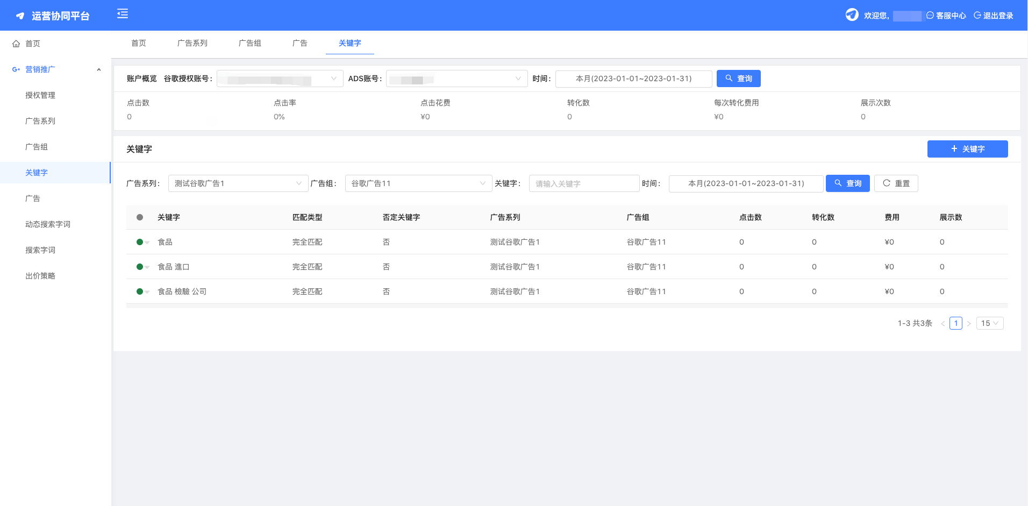The width and height of the screenshot is (1028, 506).
Task: Open the 广告系列 dropdown showing 测试谷歌广告1
Action: 238,183
